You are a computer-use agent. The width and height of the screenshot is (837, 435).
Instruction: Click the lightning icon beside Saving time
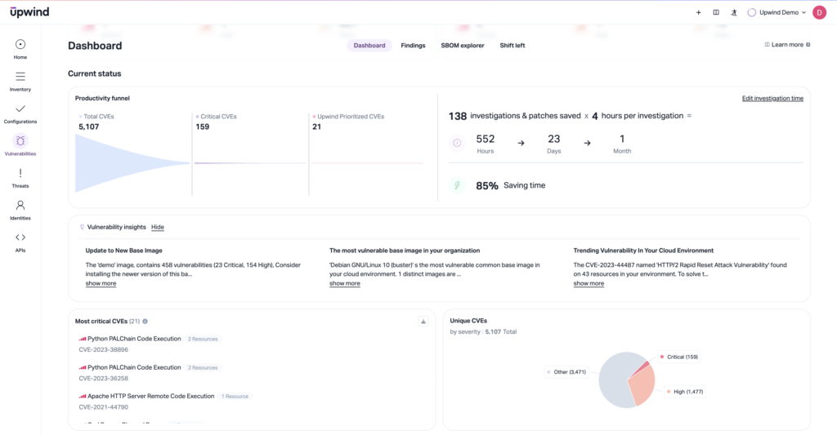(457, 185)
